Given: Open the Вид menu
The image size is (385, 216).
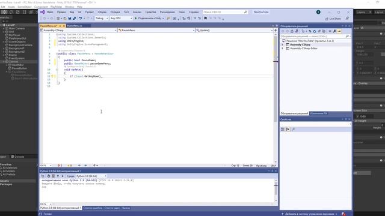Looking at the screenshot, I should (72, 12).
